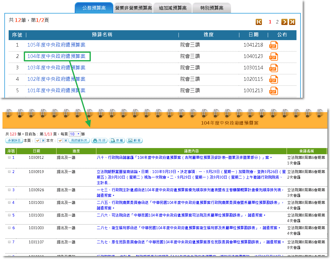This screenshot has height=260, width=332.
Task: Return to first page arrow icon
Action: click(x=259, y=22)
